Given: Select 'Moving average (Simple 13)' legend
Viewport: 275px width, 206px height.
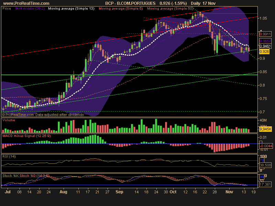Looking at the screenshot, I should pos(71,9).
